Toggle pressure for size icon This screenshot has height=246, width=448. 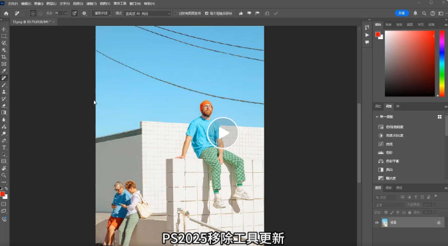tap(75, 13)
